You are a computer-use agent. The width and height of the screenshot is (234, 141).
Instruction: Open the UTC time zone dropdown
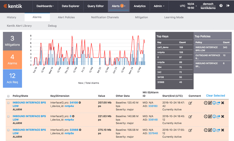pos(183,6)
